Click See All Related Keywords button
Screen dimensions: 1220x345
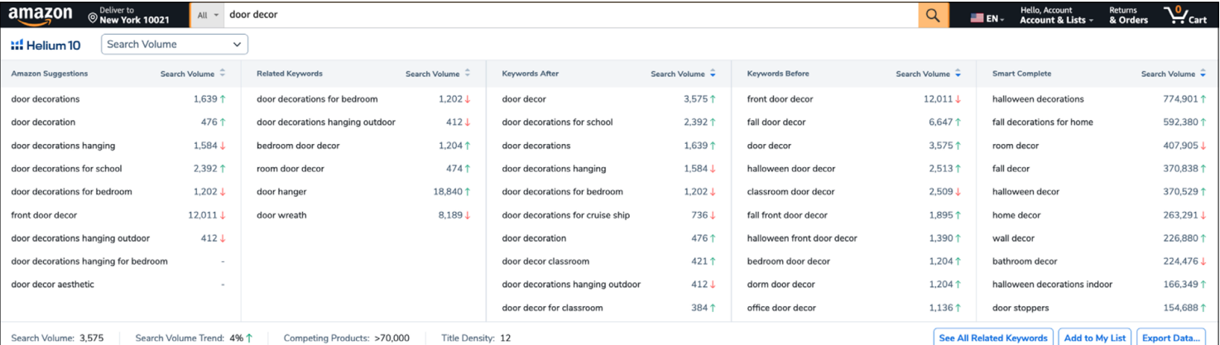(x=993, y=338)
